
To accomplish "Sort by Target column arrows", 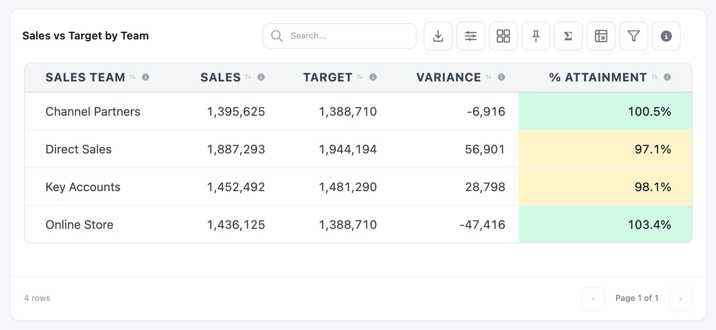I will pyautogui.click(x=360, y=77).
